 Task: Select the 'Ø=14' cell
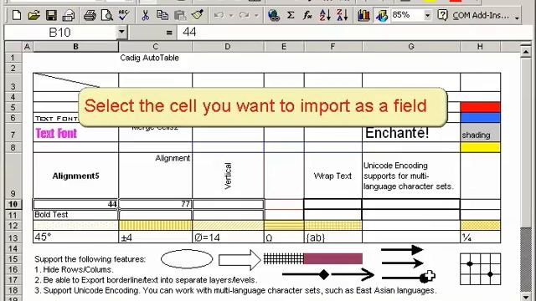coord(228,237)
